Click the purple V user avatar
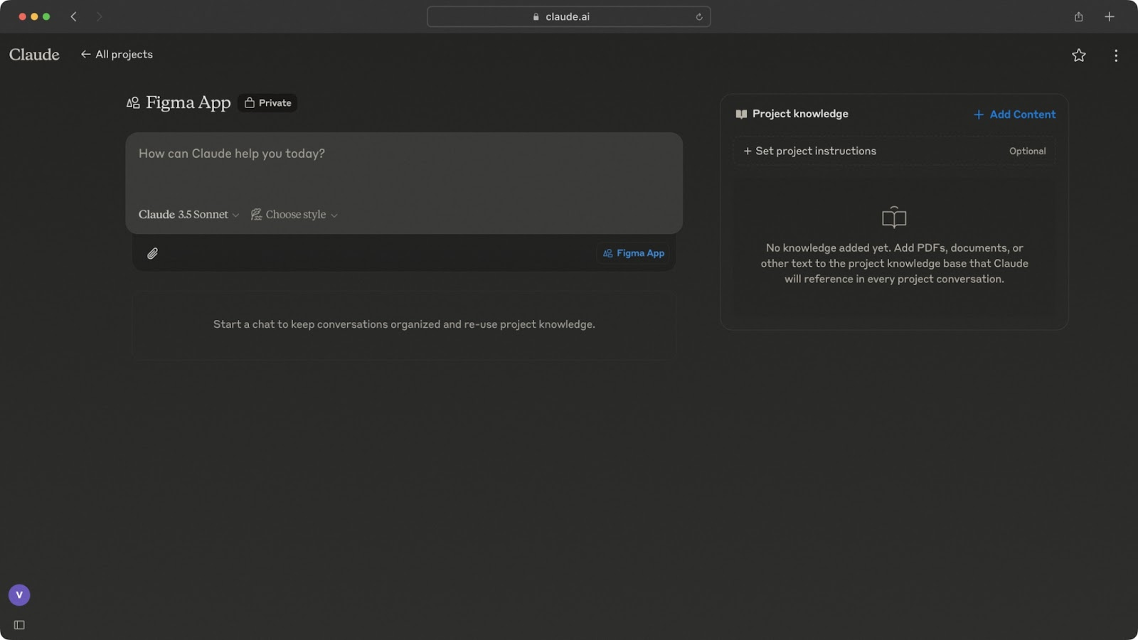This screenshot has width=1138, height=640. coord(19,594)
